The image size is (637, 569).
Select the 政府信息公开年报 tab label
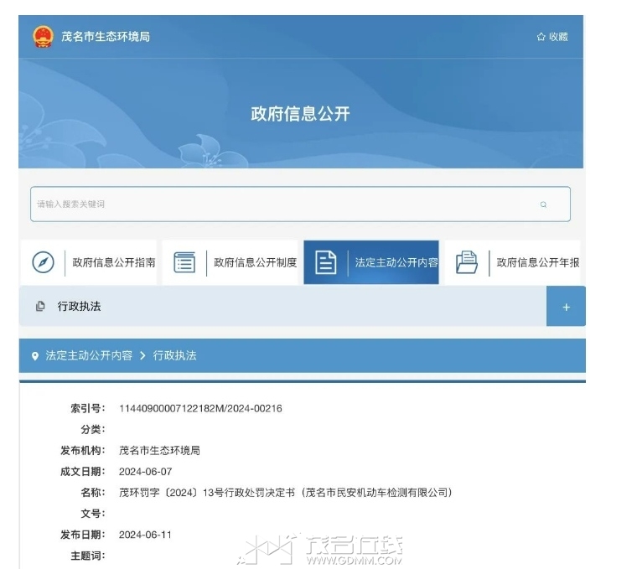537,262
